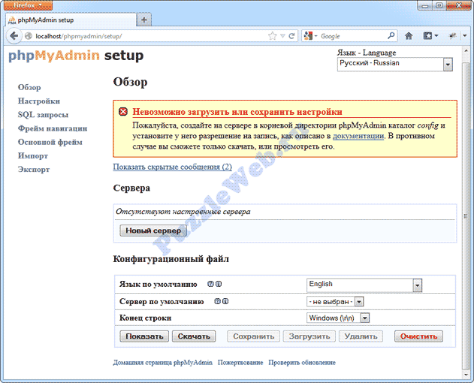Click the red Очистить button

pyautogui.click(x=418, y=336)
